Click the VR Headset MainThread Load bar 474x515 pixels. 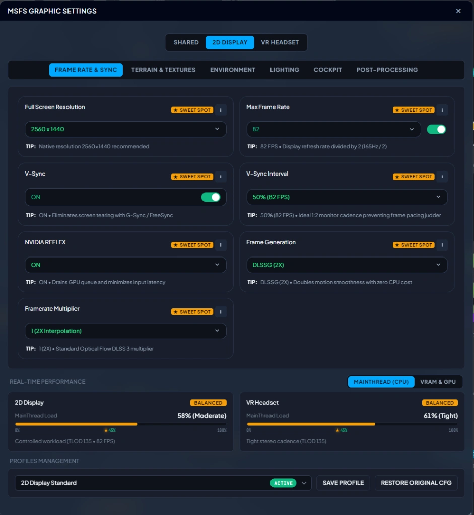(x=352, y=424)
